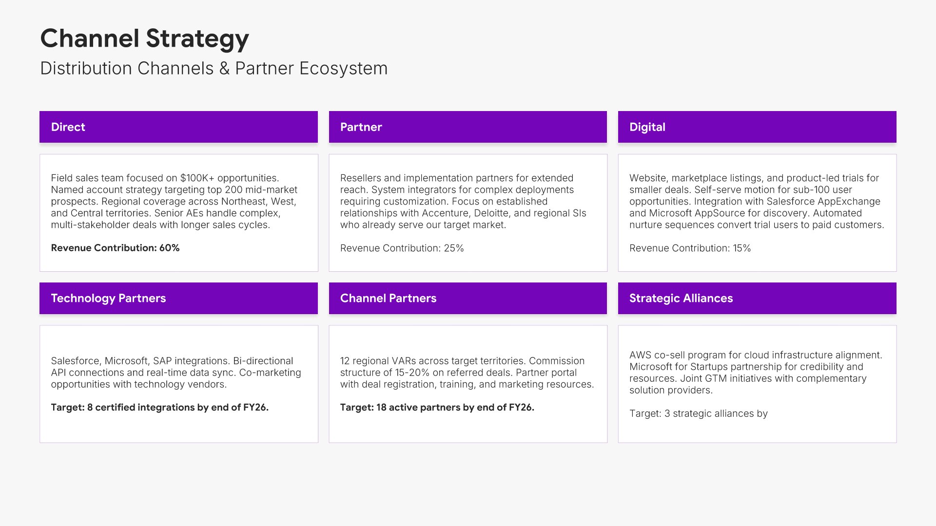This screenshot has width=936, height=526.
Task: Select the 12 regional VARs paragraph
Action: [x=467, y=373]
